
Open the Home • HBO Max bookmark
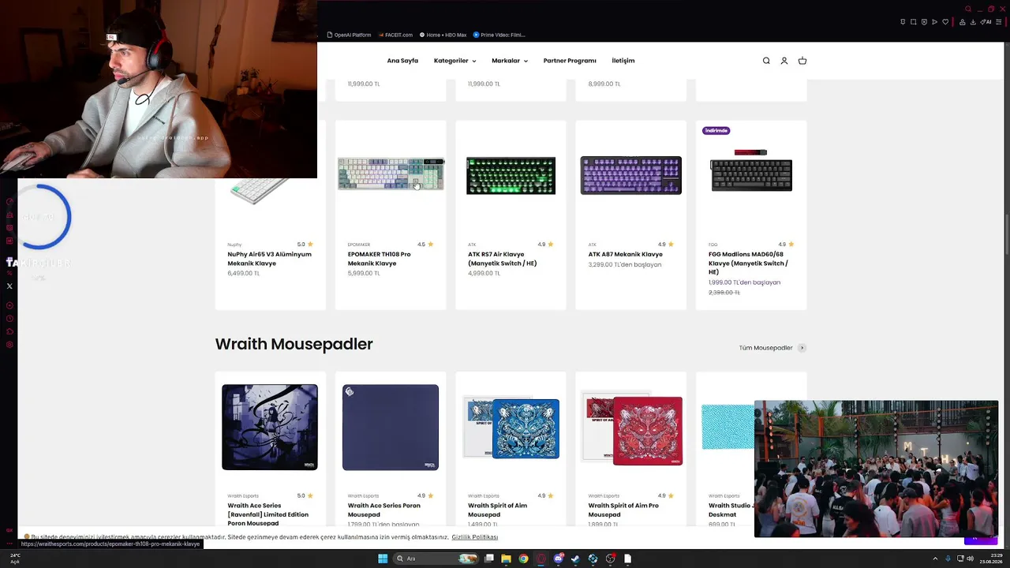(x=443, y=35)
